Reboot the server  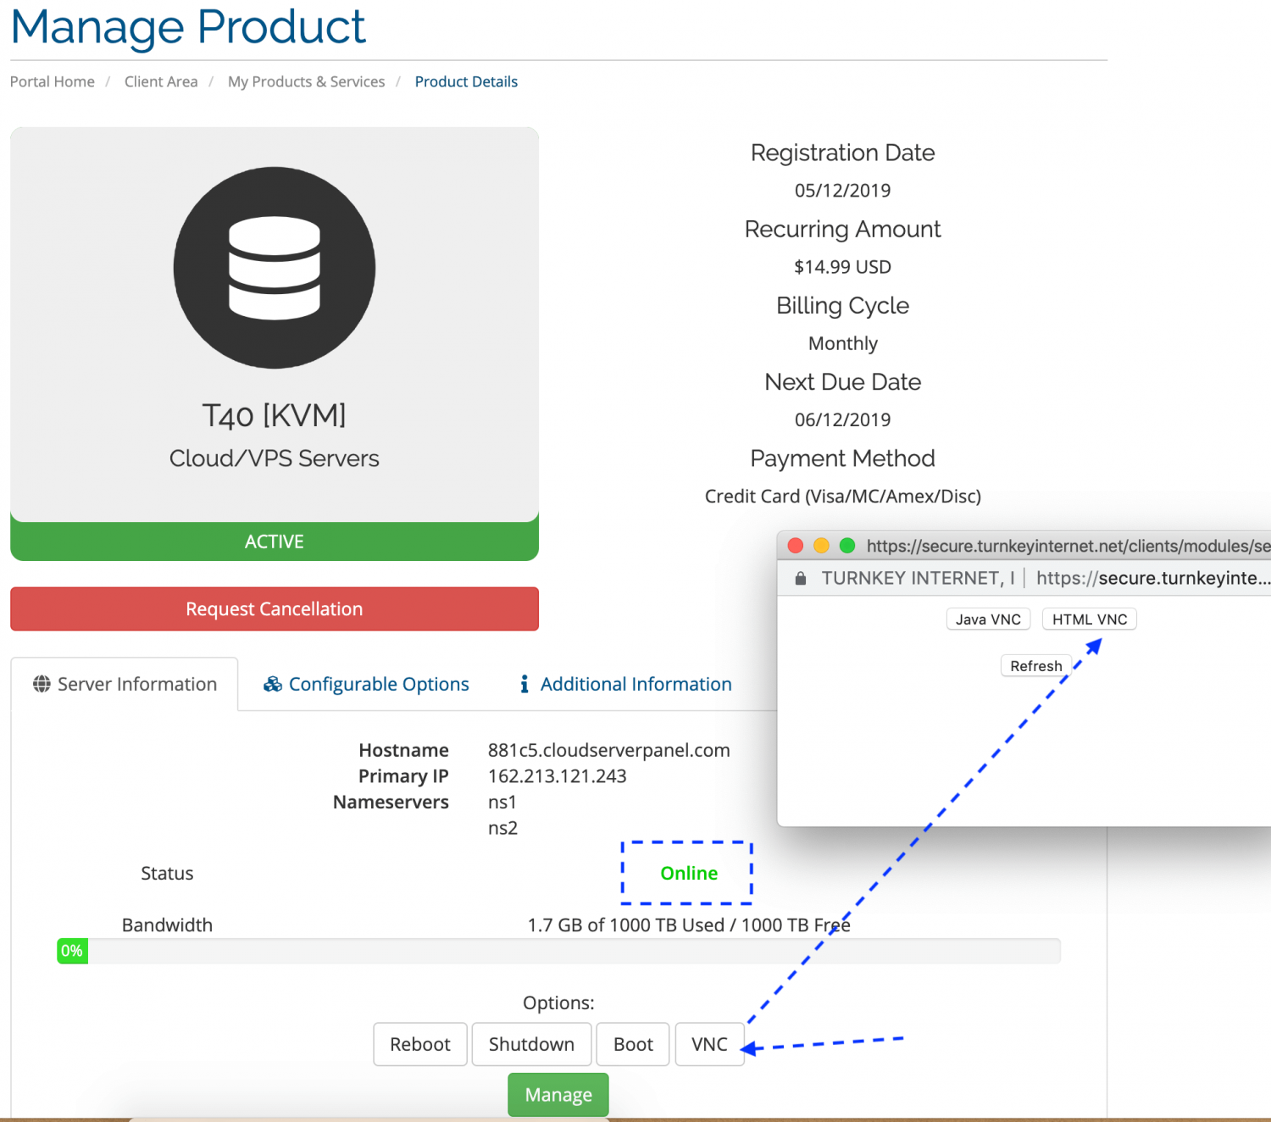click(x=419, y=1044)
